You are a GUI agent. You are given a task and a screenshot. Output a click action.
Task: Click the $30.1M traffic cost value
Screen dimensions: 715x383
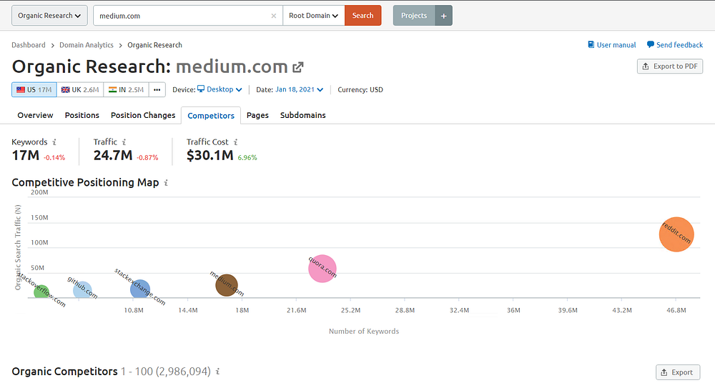(209, 156)
